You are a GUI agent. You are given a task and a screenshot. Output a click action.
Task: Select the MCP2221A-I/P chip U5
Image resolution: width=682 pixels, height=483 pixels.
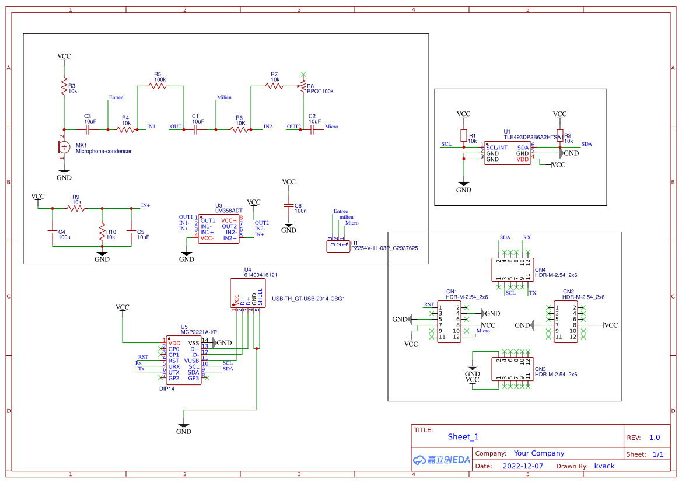(x=184, y=359)
